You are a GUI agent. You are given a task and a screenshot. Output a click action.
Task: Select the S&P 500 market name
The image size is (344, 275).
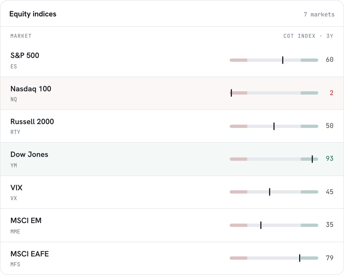[x=25, y=55]
